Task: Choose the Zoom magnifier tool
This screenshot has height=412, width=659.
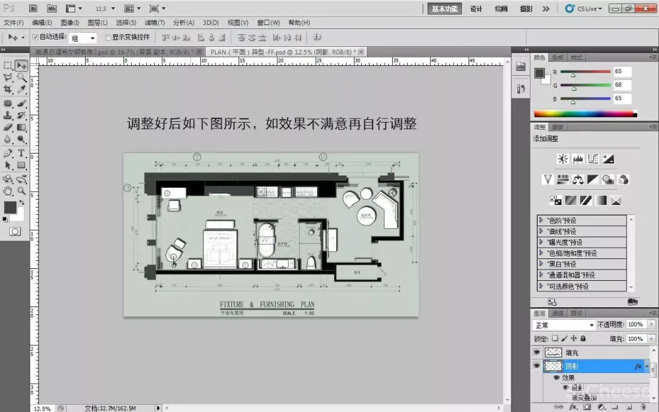Action: tap(22, 191)
